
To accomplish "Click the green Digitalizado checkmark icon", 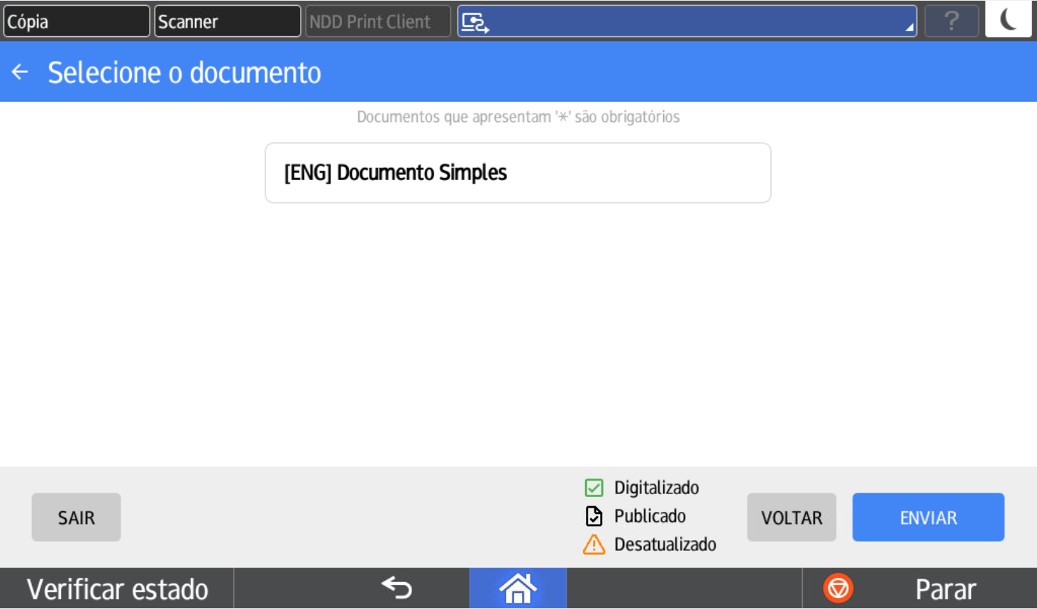I will pyautogui.click(x=594, y=488).
